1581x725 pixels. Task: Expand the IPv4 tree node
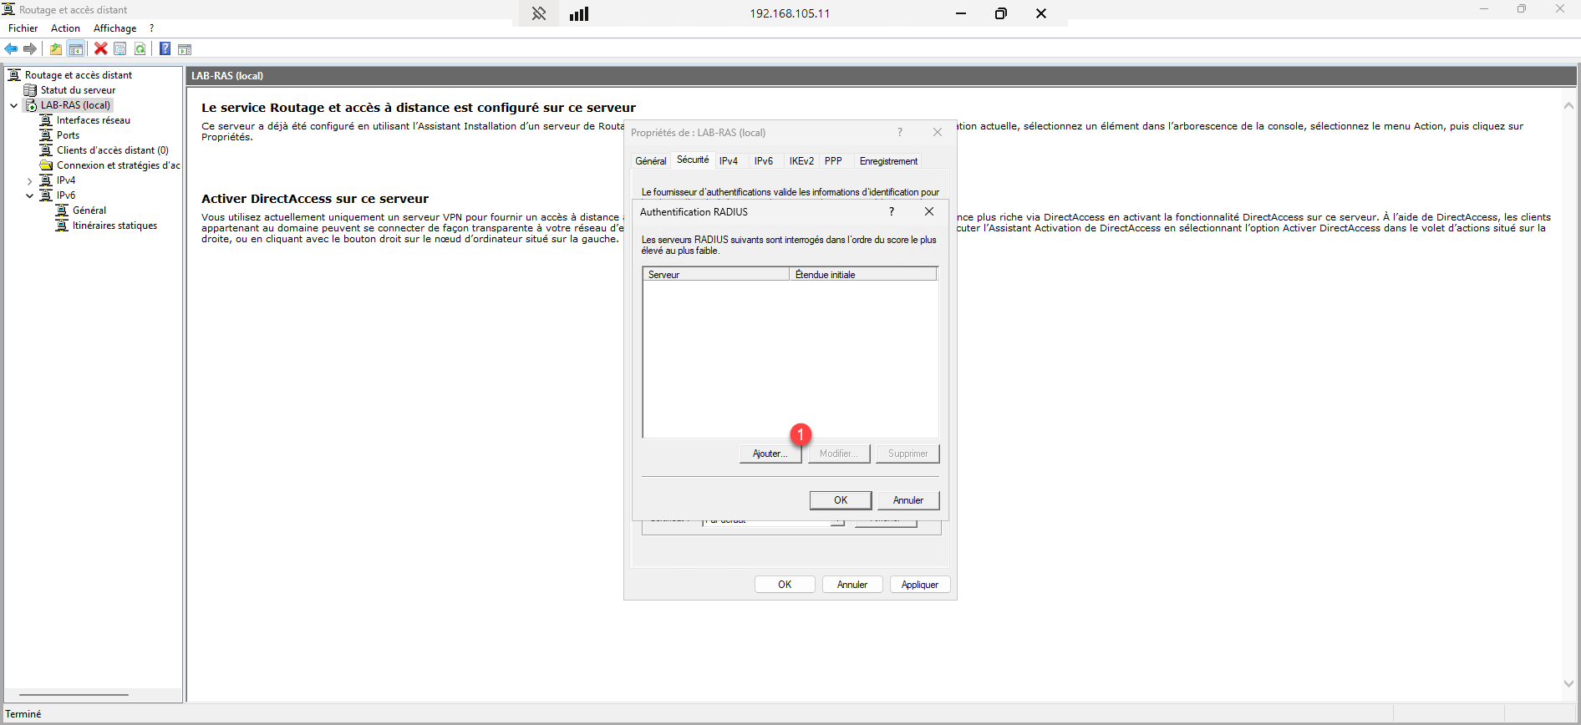[30, 180]
